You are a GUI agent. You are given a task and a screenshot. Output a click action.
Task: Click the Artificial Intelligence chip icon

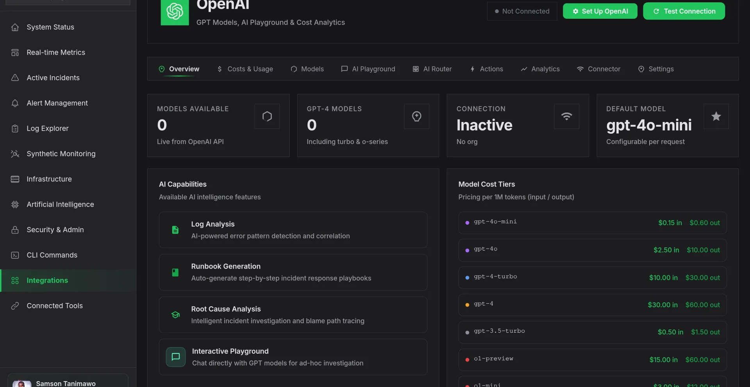click(x=15, y=204)
